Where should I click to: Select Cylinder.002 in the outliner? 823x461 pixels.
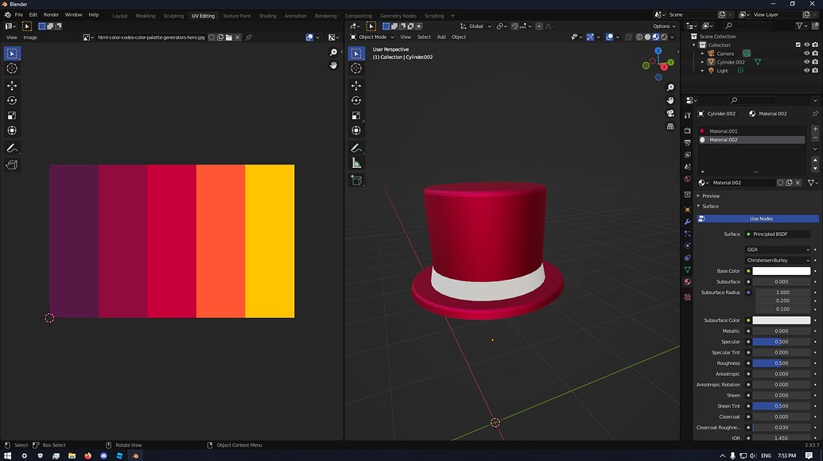[730, 62]
